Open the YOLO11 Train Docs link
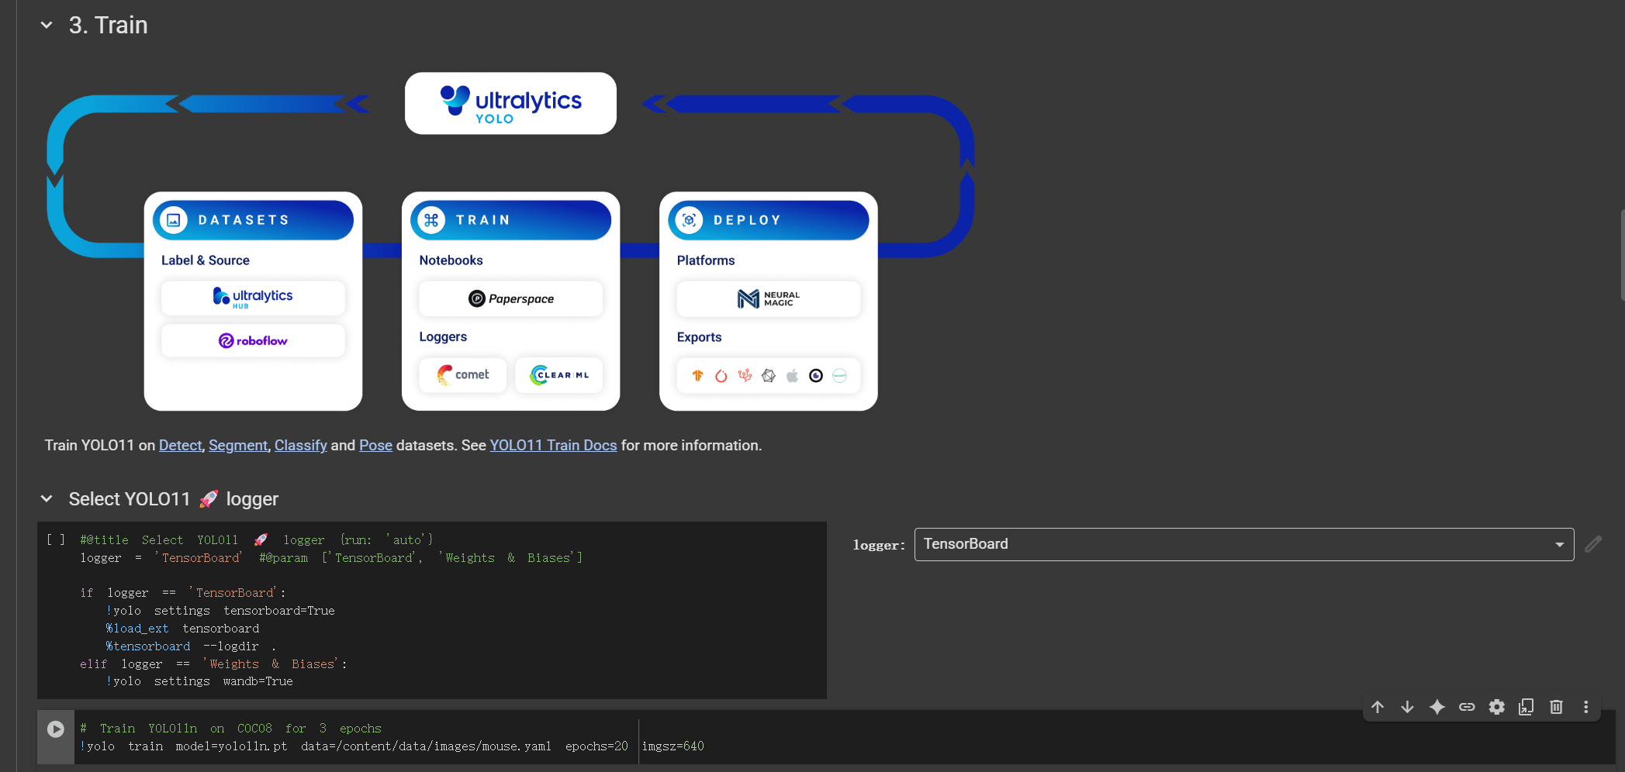Screen dimensions: 1625x772 point(553,446)
